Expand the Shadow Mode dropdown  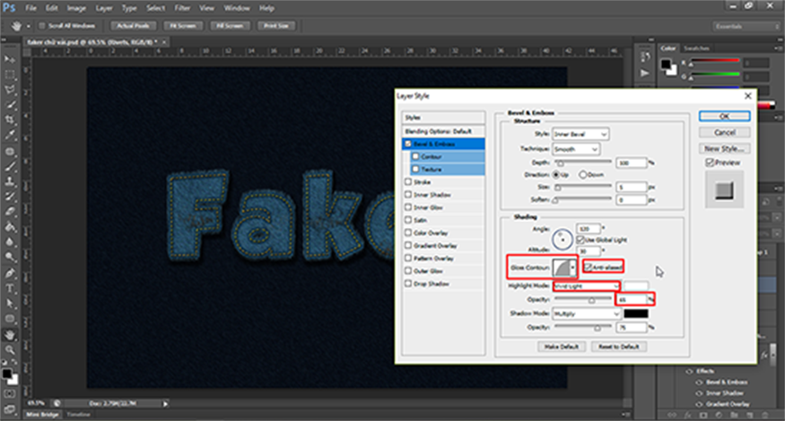pyautogui.click(x=585, y=314)
